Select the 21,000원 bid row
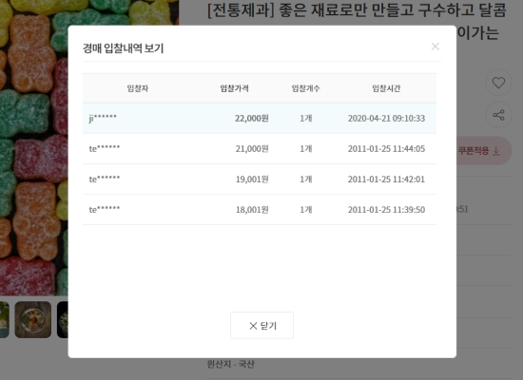 [x=260, y=148]
